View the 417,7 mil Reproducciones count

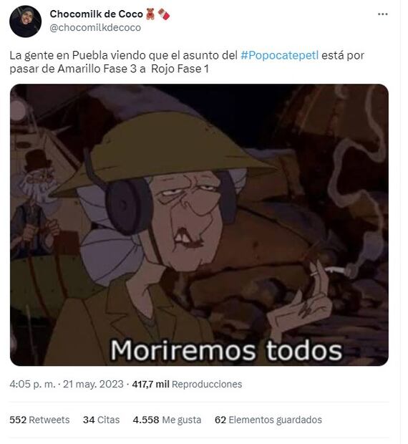(187, 385)
